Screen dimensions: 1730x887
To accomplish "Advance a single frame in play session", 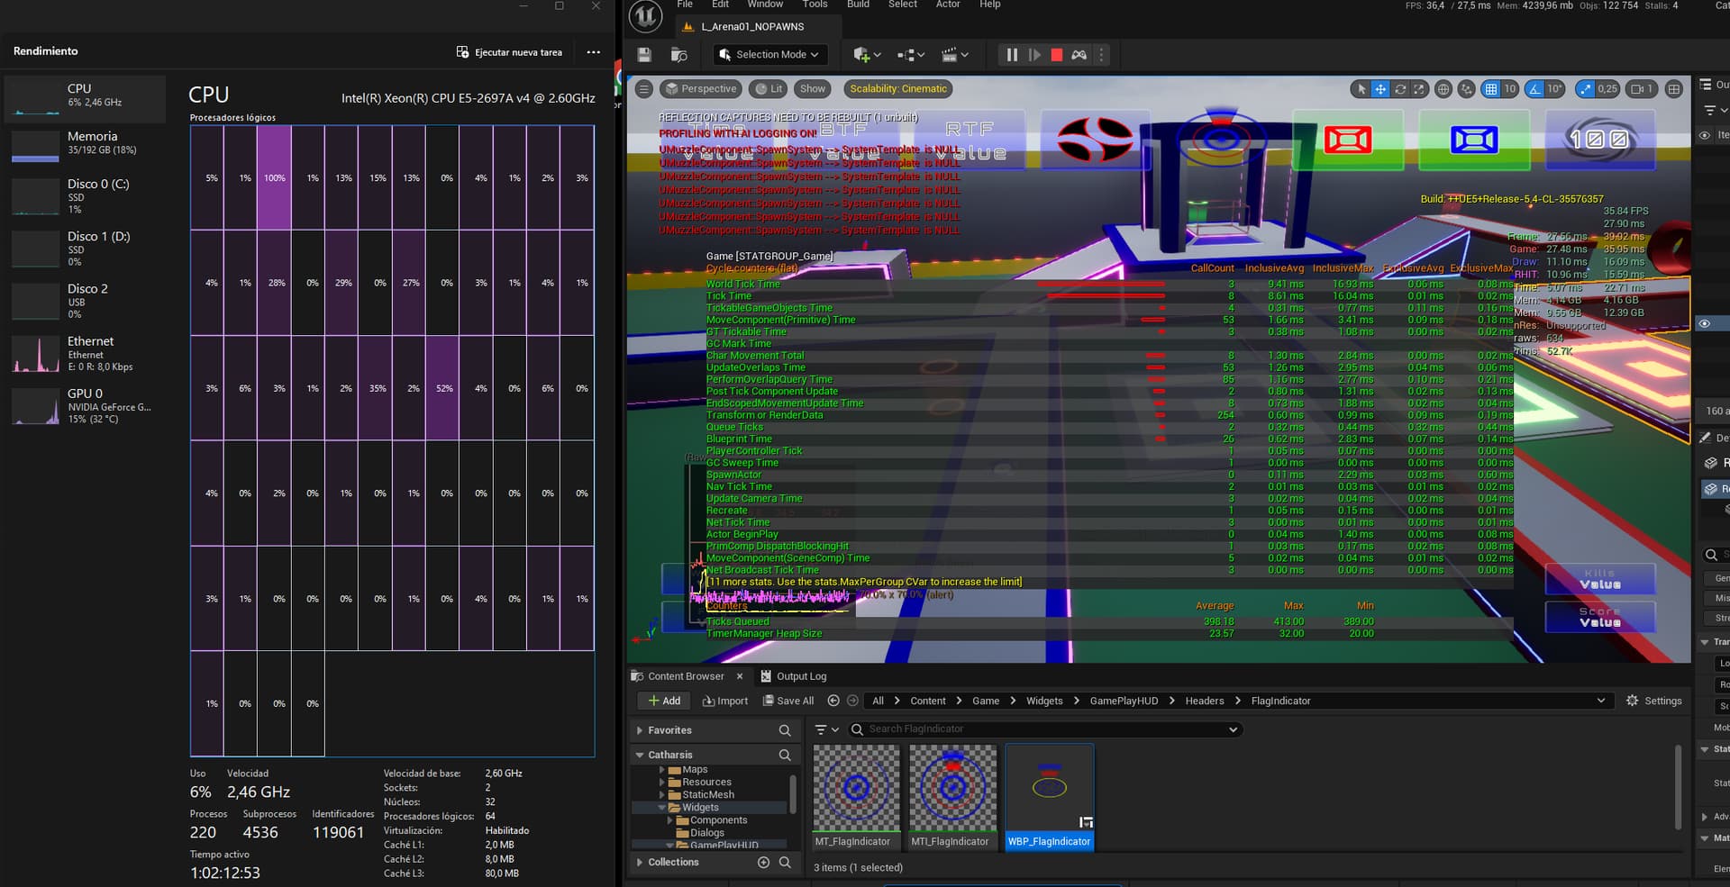I will coord(1034,55).
